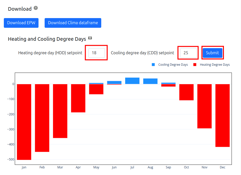Select the blue July cooling bar
The height and width of the screenshot is (175, 241).
click(x=132, y=81)
